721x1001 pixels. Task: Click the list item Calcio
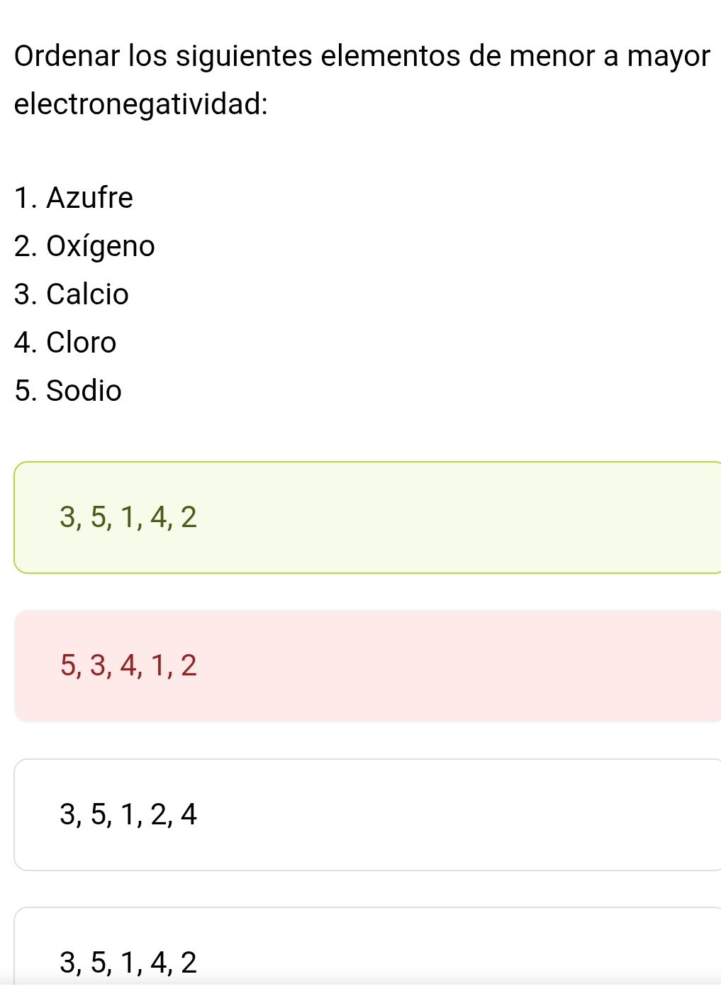click(88, 294)
